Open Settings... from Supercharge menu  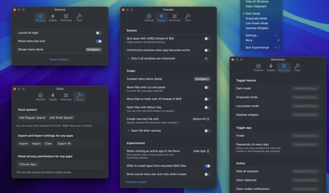[x=261, y=35]
